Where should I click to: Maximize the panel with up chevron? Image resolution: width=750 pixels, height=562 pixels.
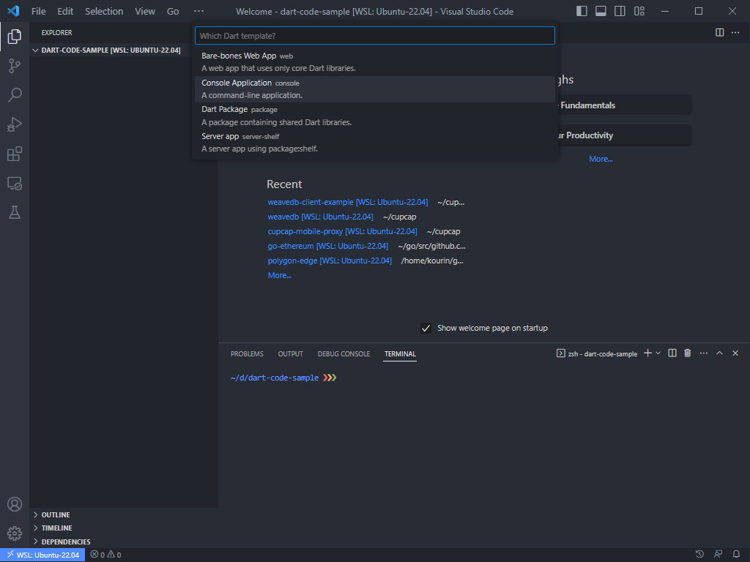pyautogui.click(x=719, y=353)
